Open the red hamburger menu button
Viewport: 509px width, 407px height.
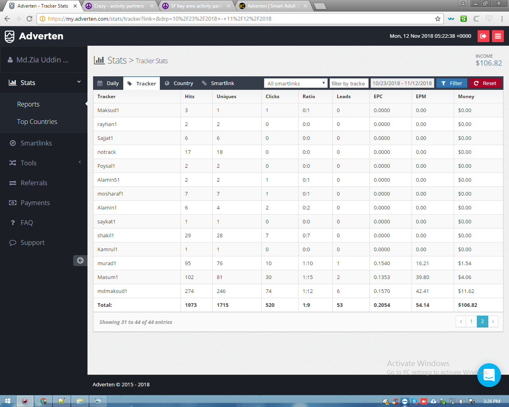[x=498, y=36]
